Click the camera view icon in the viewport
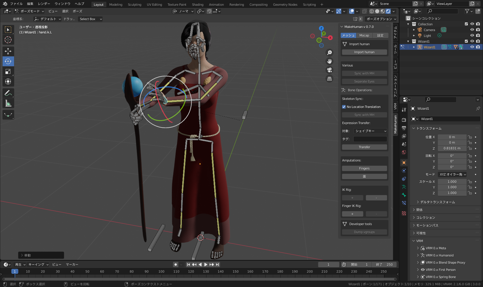Image resolution: width=483 pixels, height=287 pixels. [x=329, y=70]
